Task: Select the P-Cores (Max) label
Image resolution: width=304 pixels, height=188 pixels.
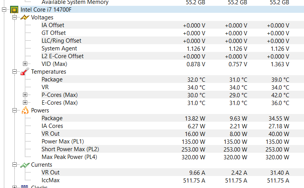Action: click(x=59, y=95)
